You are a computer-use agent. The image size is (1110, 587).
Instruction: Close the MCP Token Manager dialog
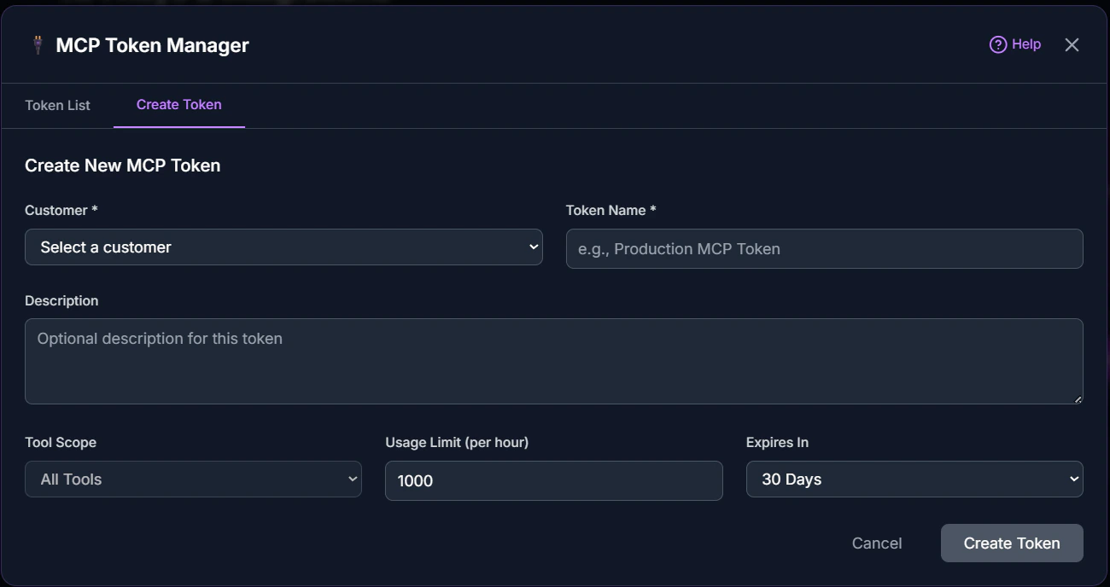click(1072, 44)
